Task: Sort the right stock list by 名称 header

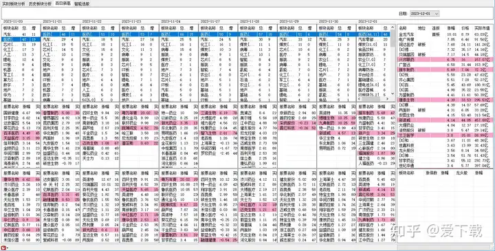Action: tap(403, 28)
